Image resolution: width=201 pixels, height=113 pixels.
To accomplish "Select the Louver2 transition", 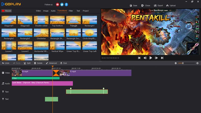I will 25,47.
